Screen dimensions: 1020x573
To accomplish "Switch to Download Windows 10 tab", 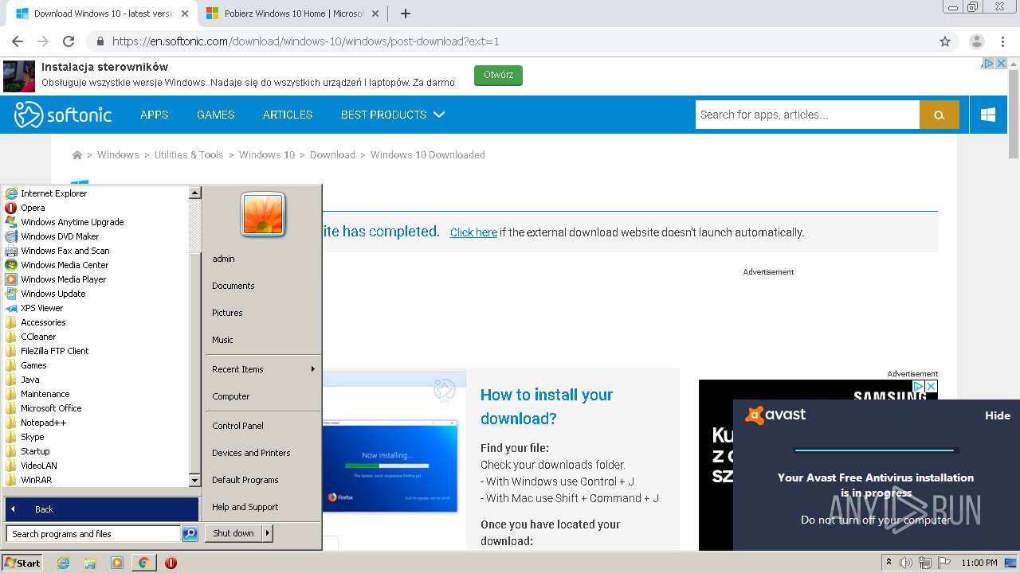I will point(102,14).
